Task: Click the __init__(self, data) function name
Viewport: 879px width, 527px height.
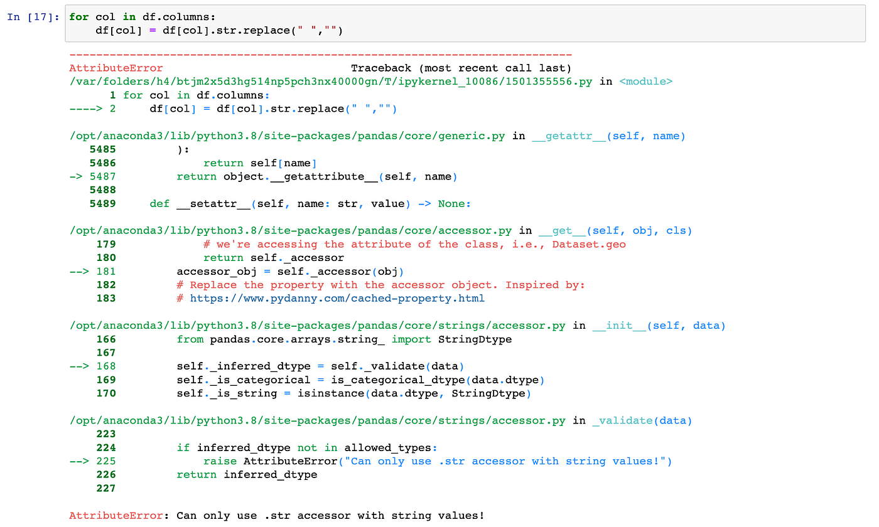Action: [659, 326]
